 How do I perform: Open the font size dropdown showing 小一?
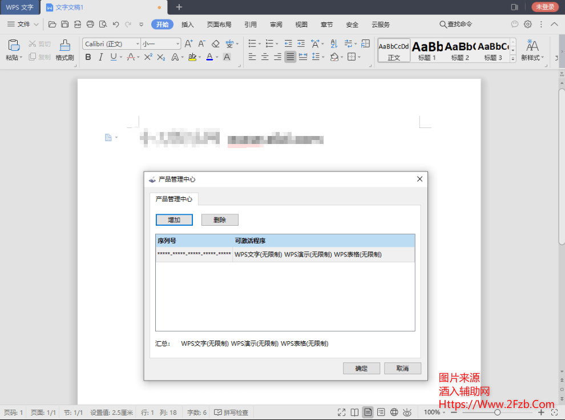tap(177, 44)
